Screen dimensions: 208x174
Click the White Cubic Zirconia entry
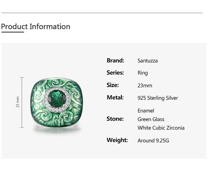[161, 128]
